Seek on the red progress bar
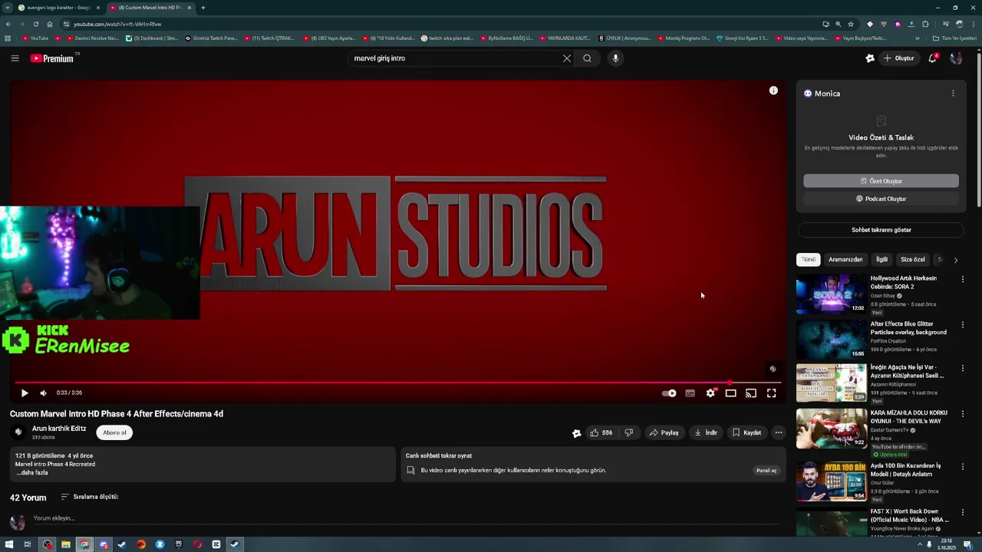The width and height of the screenshot is (982, 552). [x=397, y=383]
